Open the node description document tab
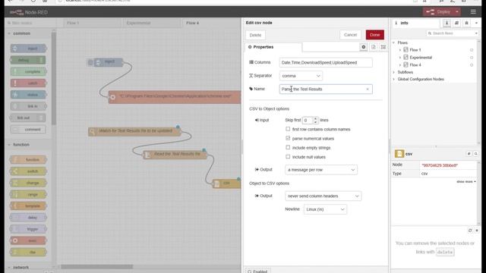 [x=374, y=47]
